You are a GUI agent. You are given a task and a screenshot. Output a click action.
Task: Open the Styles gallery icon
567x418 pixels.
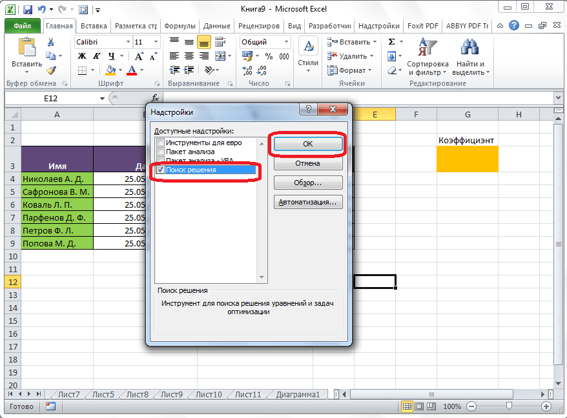tap(308, 48)
